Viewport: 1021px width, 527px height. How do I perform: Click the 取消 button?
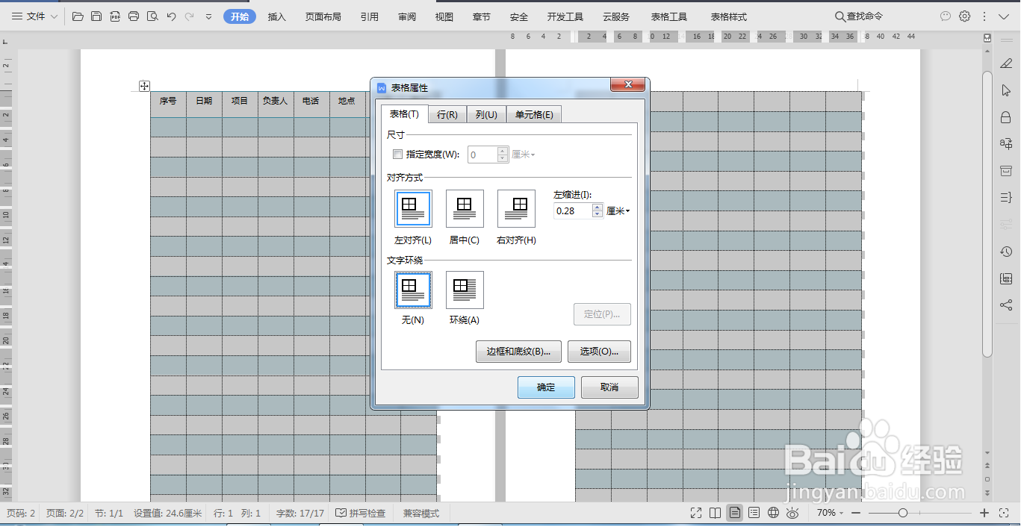pyautogui.click(x=609, y=387)
